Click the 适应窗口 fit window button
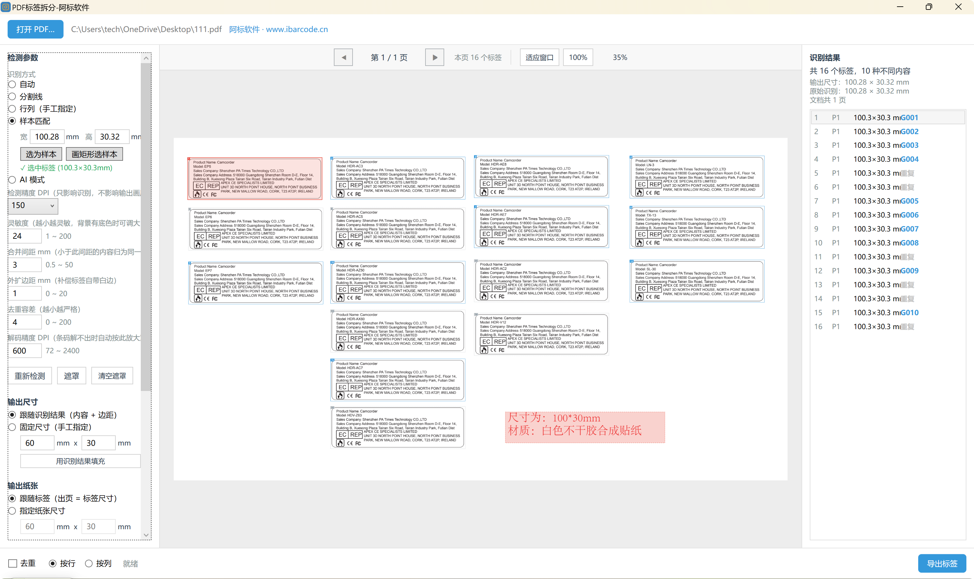 coord(539,57)
